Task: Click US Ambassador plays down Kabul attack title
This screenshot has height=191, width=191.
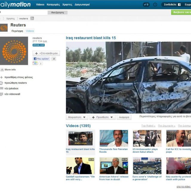Action: [145, 150]
